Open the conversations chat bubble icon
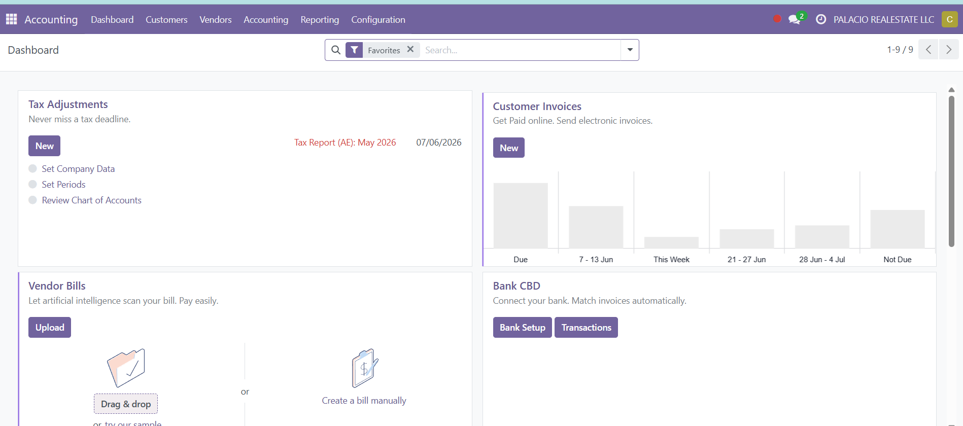 tap(795, 19)
